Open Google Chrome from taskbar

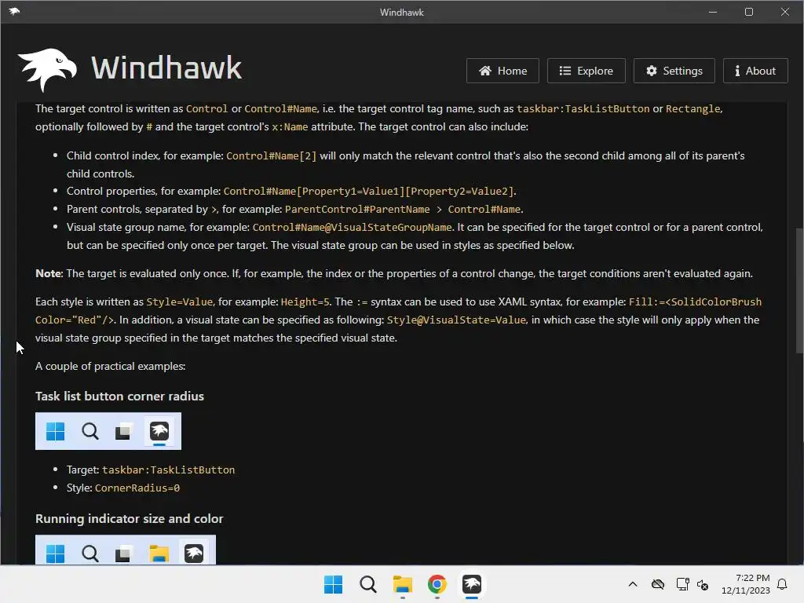437,584
